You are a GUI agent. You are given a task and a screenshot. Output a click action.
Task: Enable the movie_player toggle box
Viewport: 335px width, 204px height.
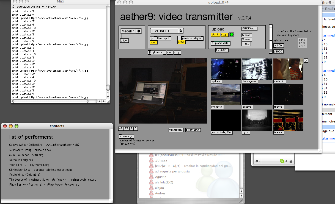(x=179, y=38)
